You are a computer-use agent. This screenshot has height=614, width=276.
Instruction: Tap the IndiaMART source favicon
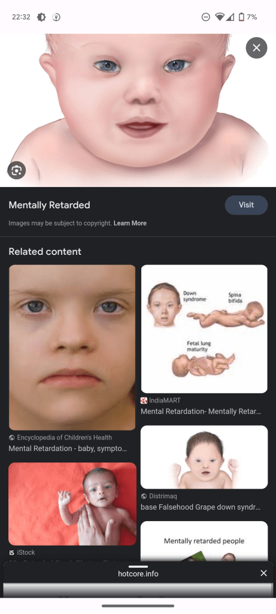144,401
